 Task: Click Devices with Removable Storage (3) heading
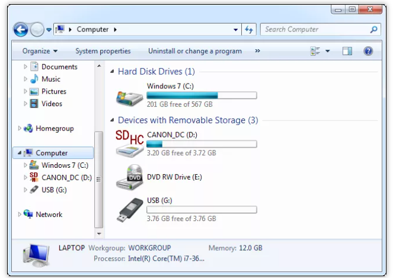click(188, 120)
